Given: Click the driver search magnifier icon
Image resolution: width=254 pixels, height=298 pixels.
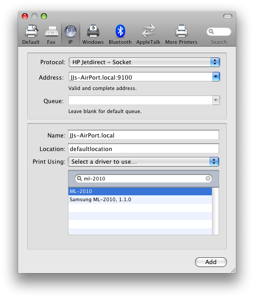Looking at the screenshot, I should (x=80, y=179).
